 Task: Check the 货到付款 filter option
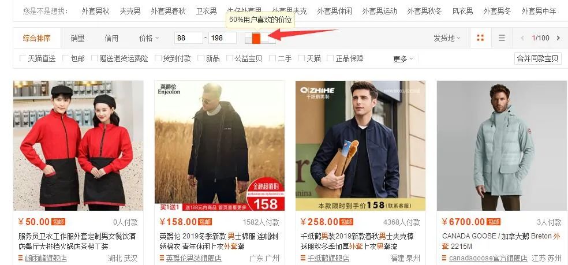158,58
